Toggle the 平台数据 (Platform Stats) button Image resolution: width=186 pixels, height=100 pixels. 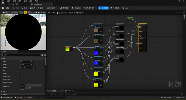(115, 8)
